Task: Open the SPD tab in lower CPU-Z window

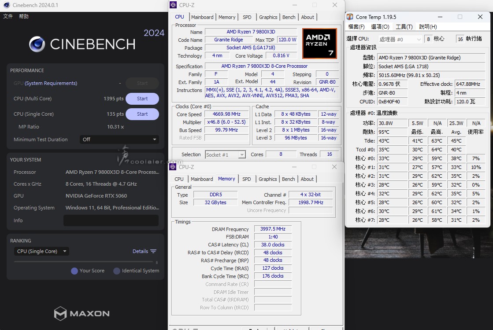Action: pos(247,179)
